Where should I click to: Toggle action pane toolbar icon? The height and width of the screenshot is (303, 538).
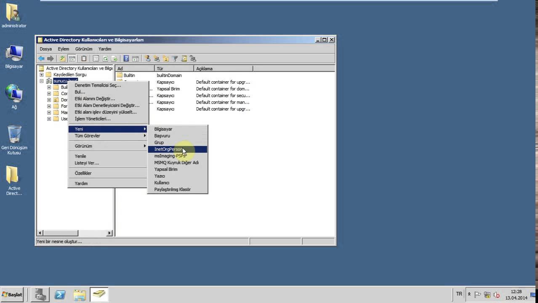click(136, 58)
